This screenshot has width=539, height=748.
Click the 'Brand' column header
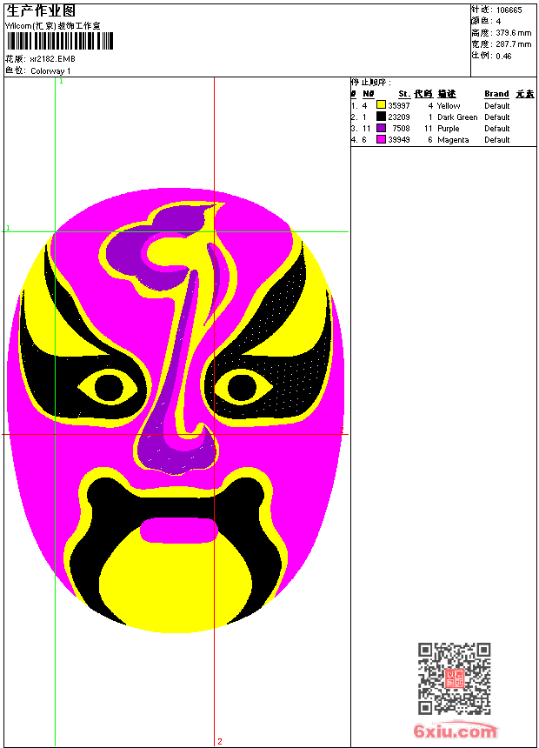(x=496, y=94)
